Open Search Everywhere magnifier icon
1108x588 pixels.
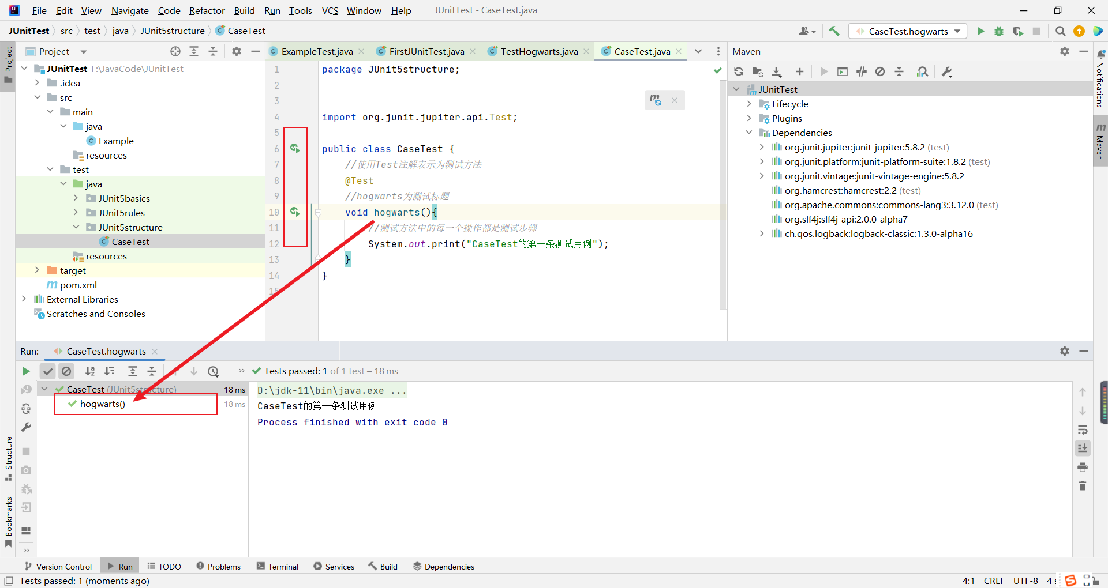point(1060,31)
